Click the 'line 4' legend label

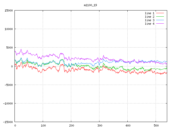click(x=150, y=24)
